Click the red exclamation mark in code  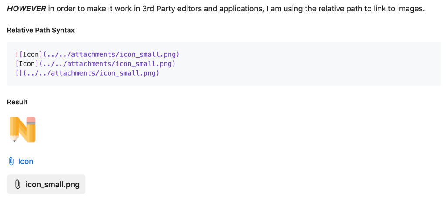[16, 55]
